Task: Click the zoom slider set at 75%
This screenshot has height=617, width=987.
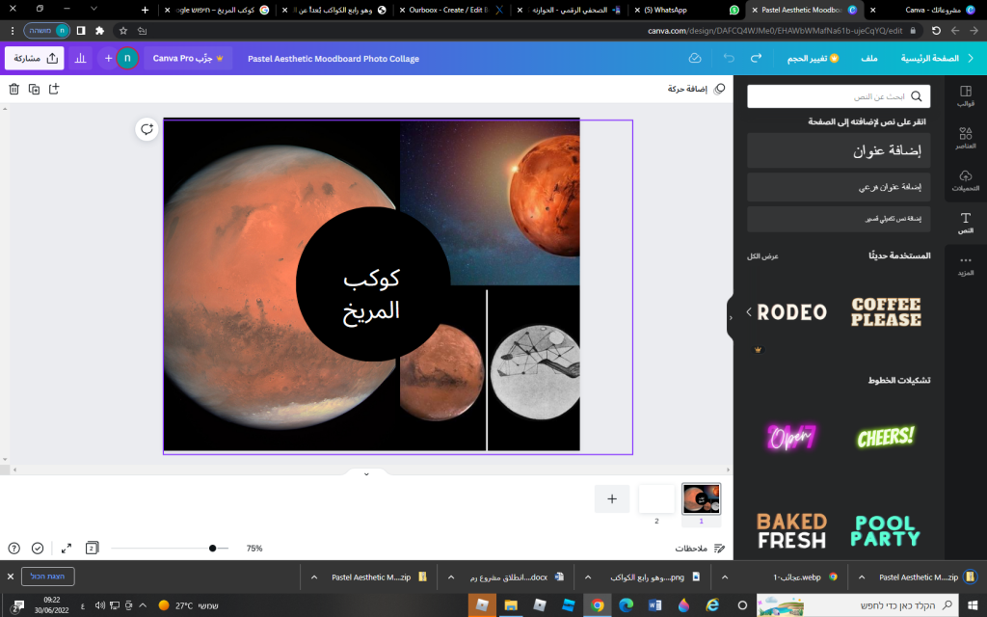Action: tap(212, 548)
